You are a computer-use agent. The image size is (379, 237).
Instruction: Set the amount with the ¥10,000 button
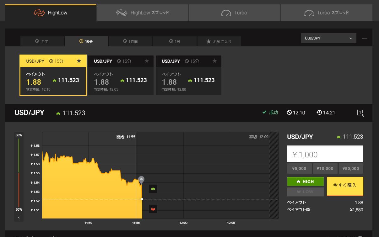325,168
